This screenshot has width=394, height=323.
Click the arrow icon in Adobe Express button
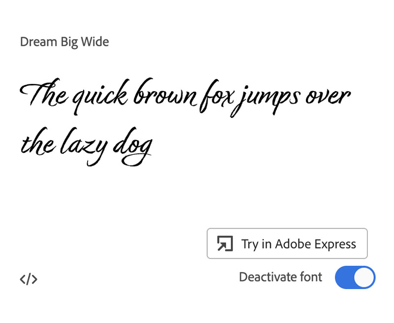(x=225, y=244)
